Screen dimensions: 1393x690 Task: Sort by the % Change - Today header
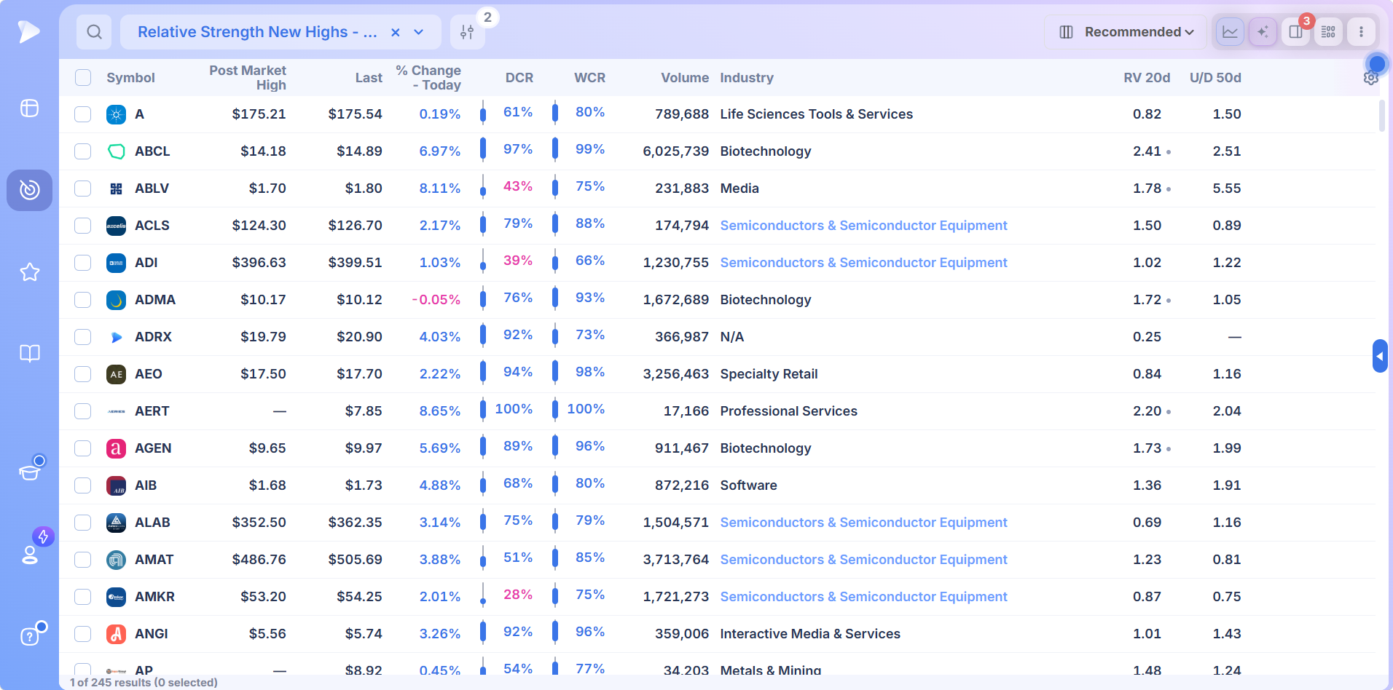point(428,78)
